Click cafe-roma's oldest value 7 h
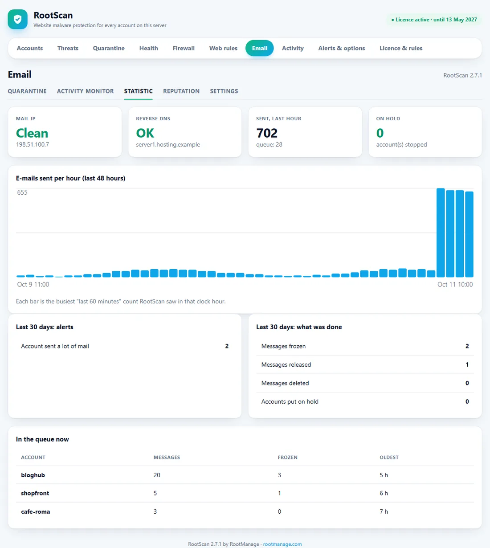Viewport: 490px width, 548px height. coord(384,511)
